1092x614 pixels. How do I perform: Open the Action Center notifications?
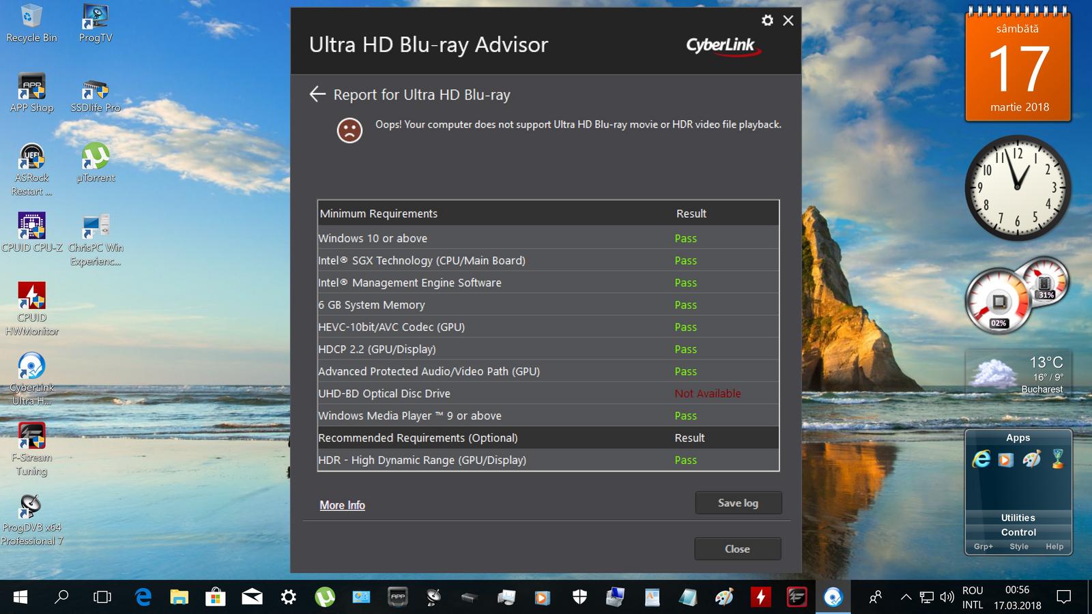click(1063, 598)
